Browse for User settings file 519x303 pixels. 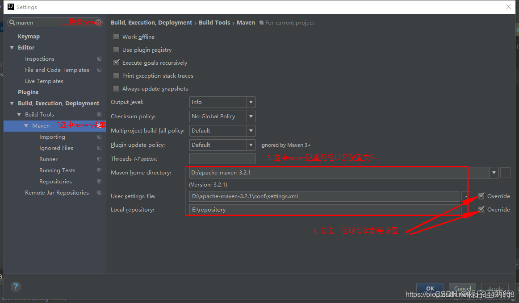pos(466,196)
